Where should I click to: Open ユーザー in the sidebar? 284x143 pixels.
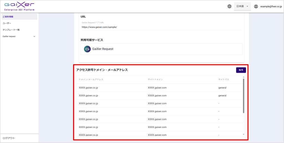coord(7,23)
